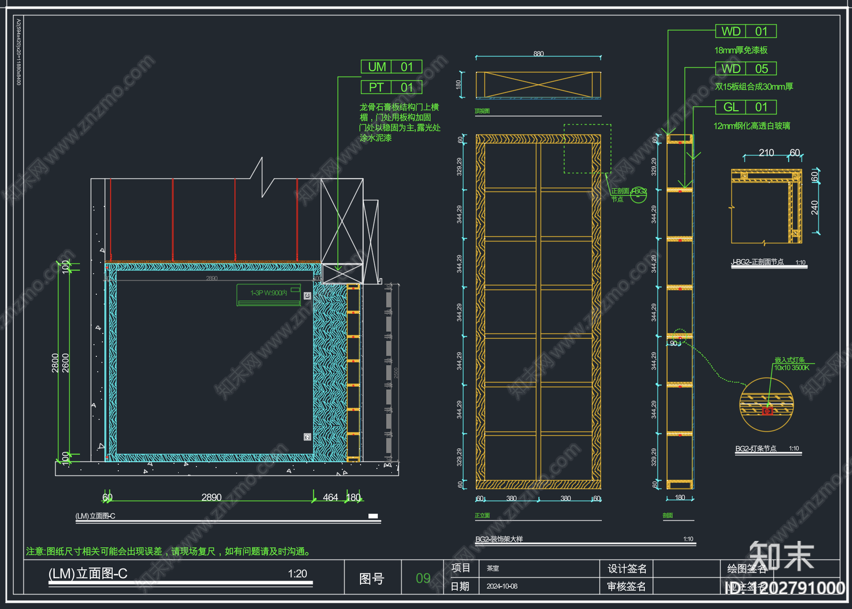The height and width of the screenshot is (609, 852).
Task: Click the "210" dimension on node detail
Action: click(766, 153)
